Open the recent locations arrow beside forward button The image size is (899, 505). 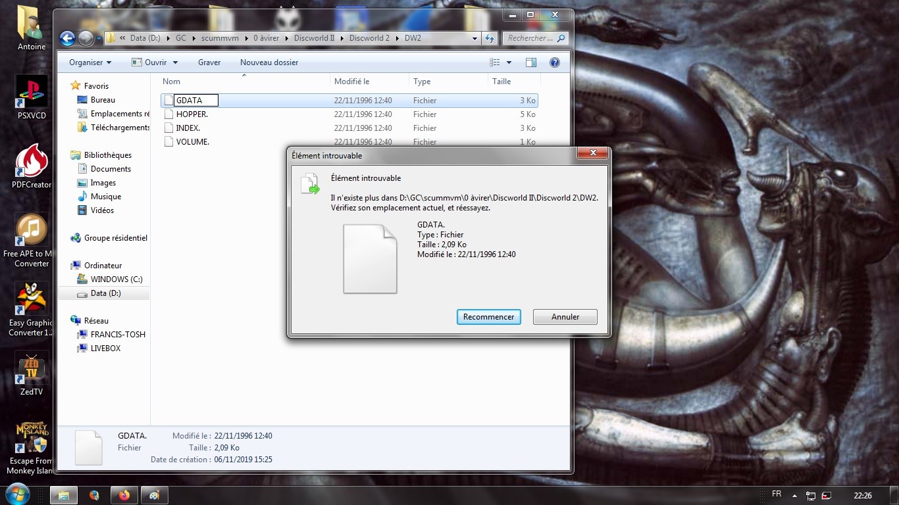point(99,39)
